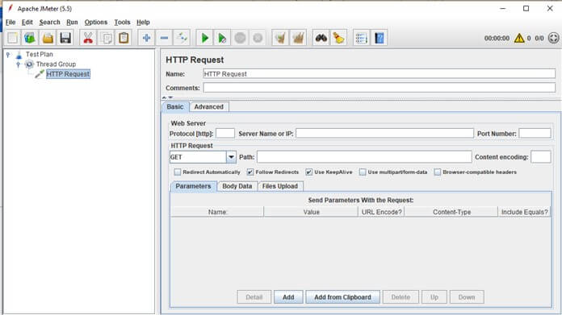Click the Clear broom icon

(280, 38)
